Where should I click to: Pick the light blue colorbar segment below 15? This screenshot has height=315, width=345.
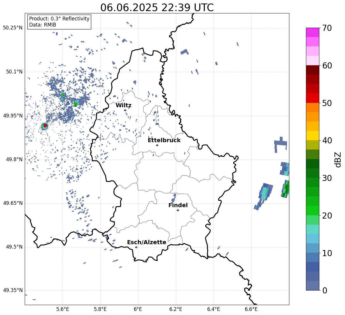312,239
